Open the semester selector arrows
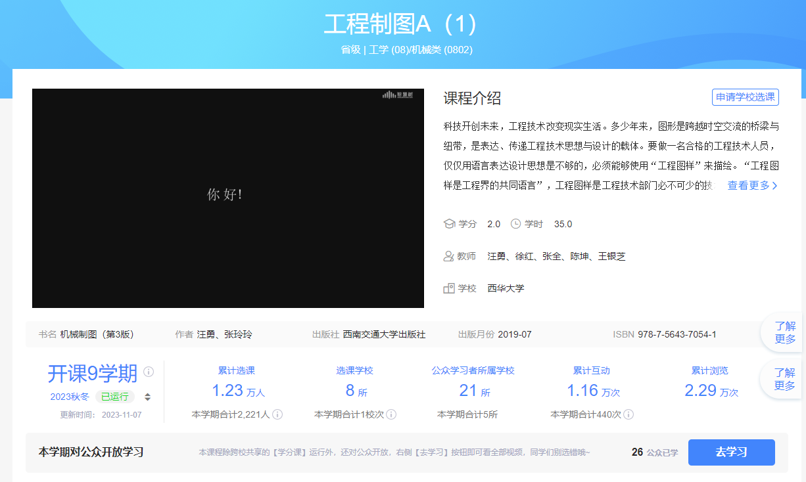 (147, 397)
